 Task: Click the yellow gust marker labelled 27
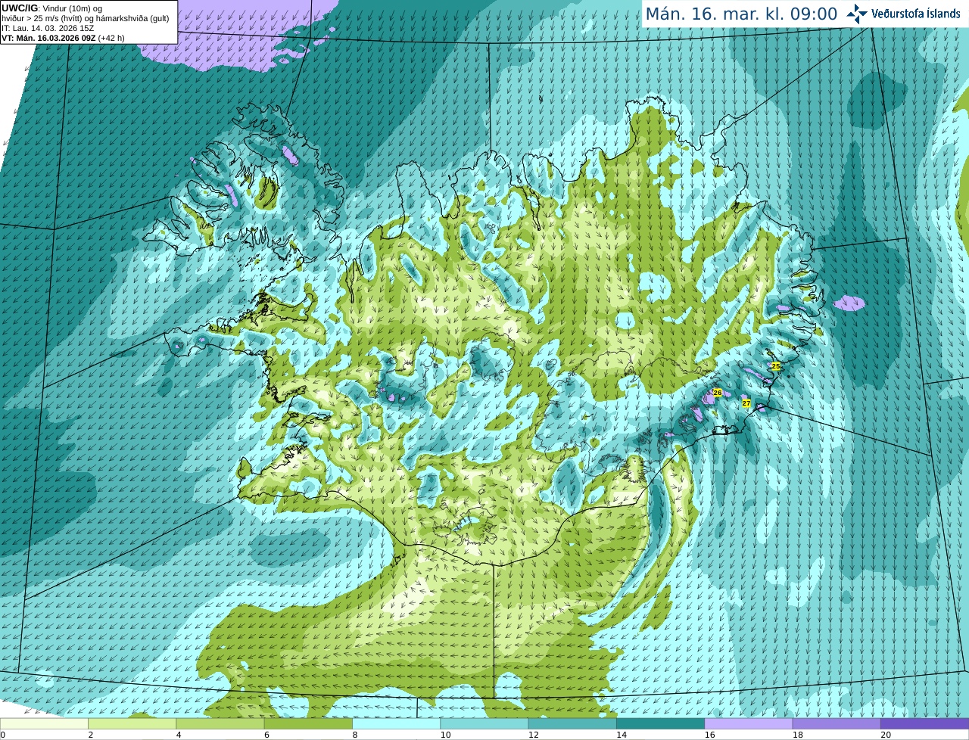click(x=746, y=403)
